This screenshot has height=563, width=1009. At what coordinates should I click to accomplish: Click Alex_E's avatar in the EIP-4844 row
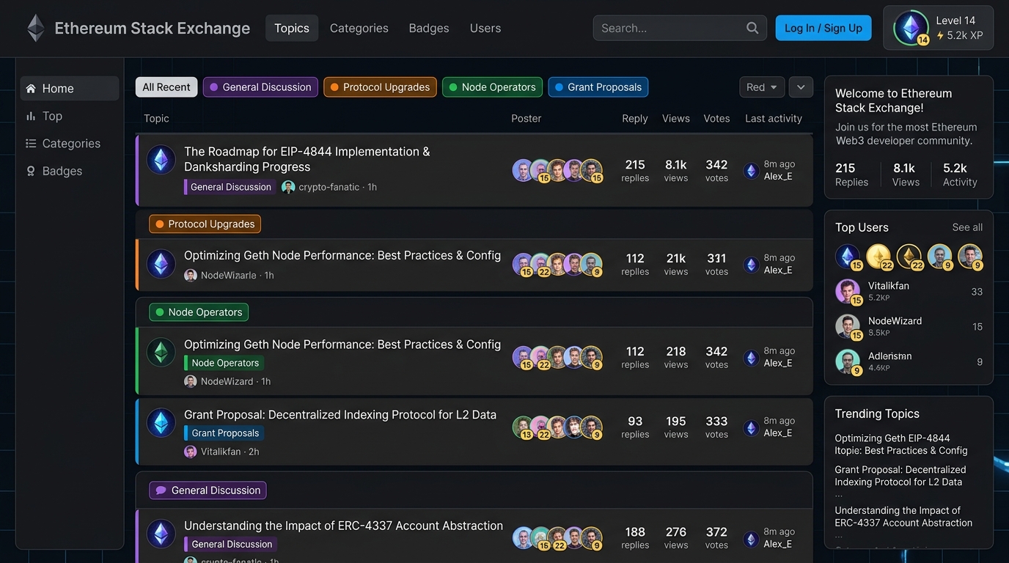tap(751, 171)
